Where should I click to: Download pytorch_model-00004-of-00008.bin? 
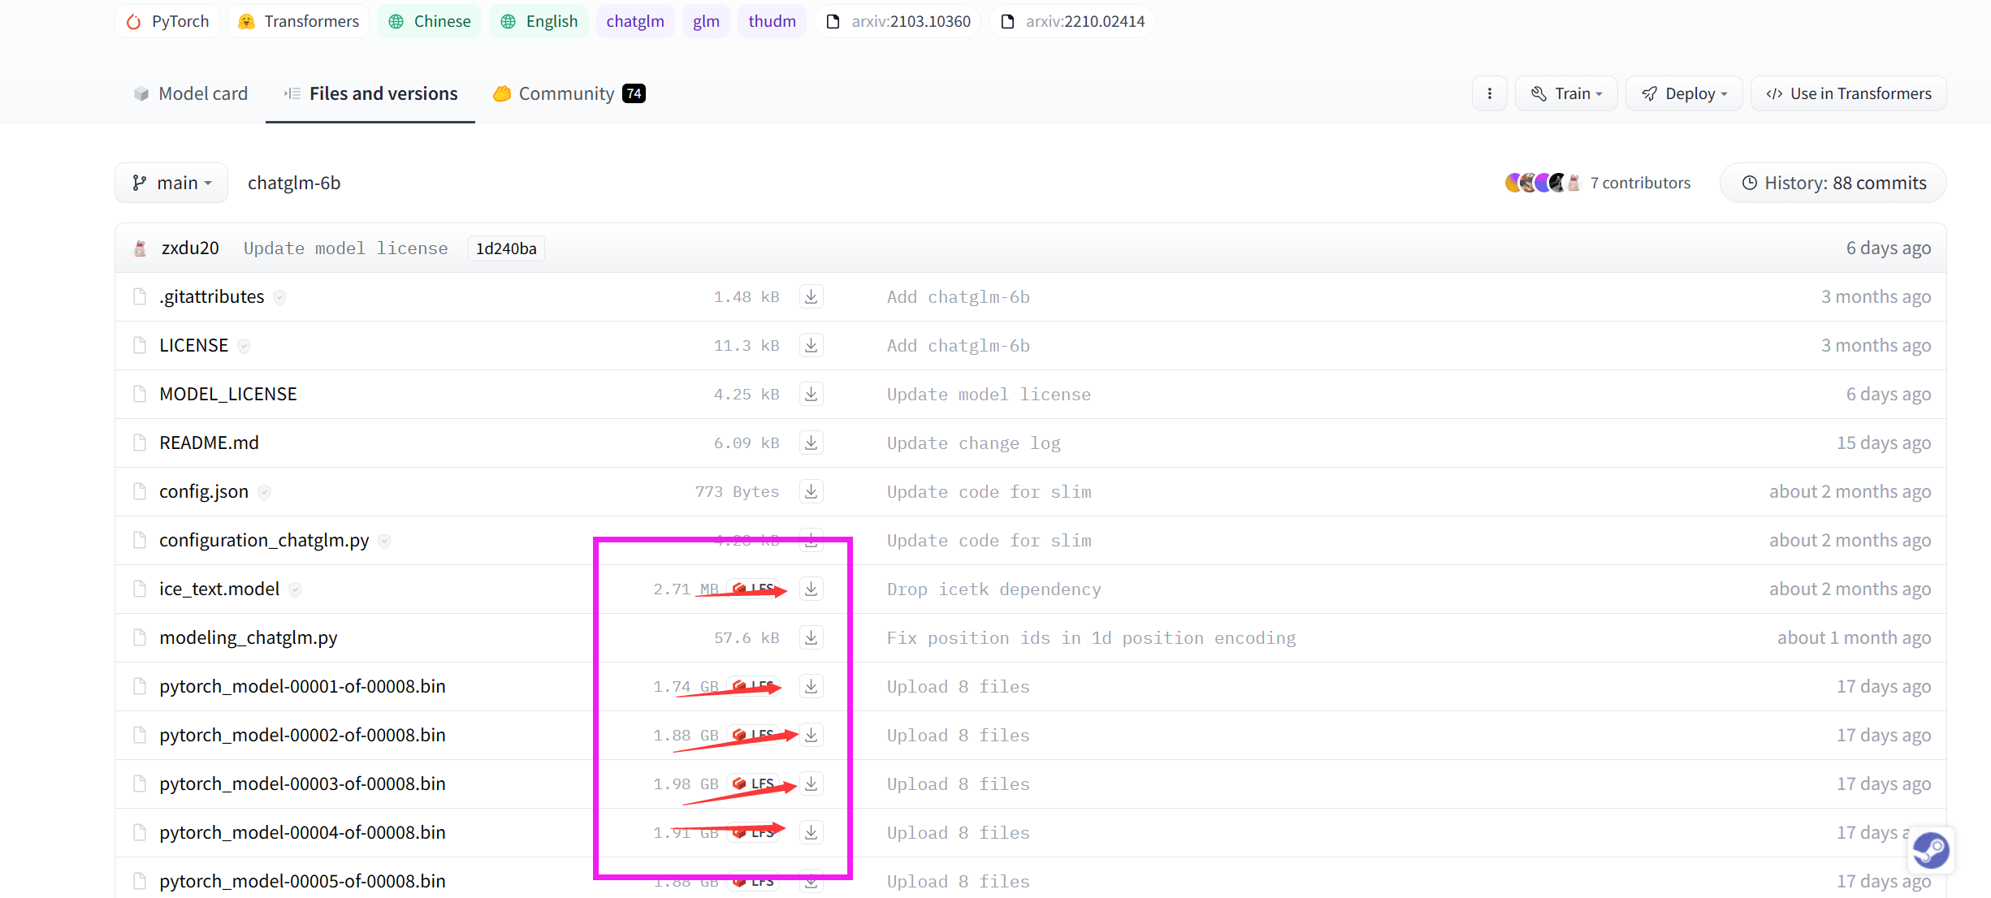(811, 832)
